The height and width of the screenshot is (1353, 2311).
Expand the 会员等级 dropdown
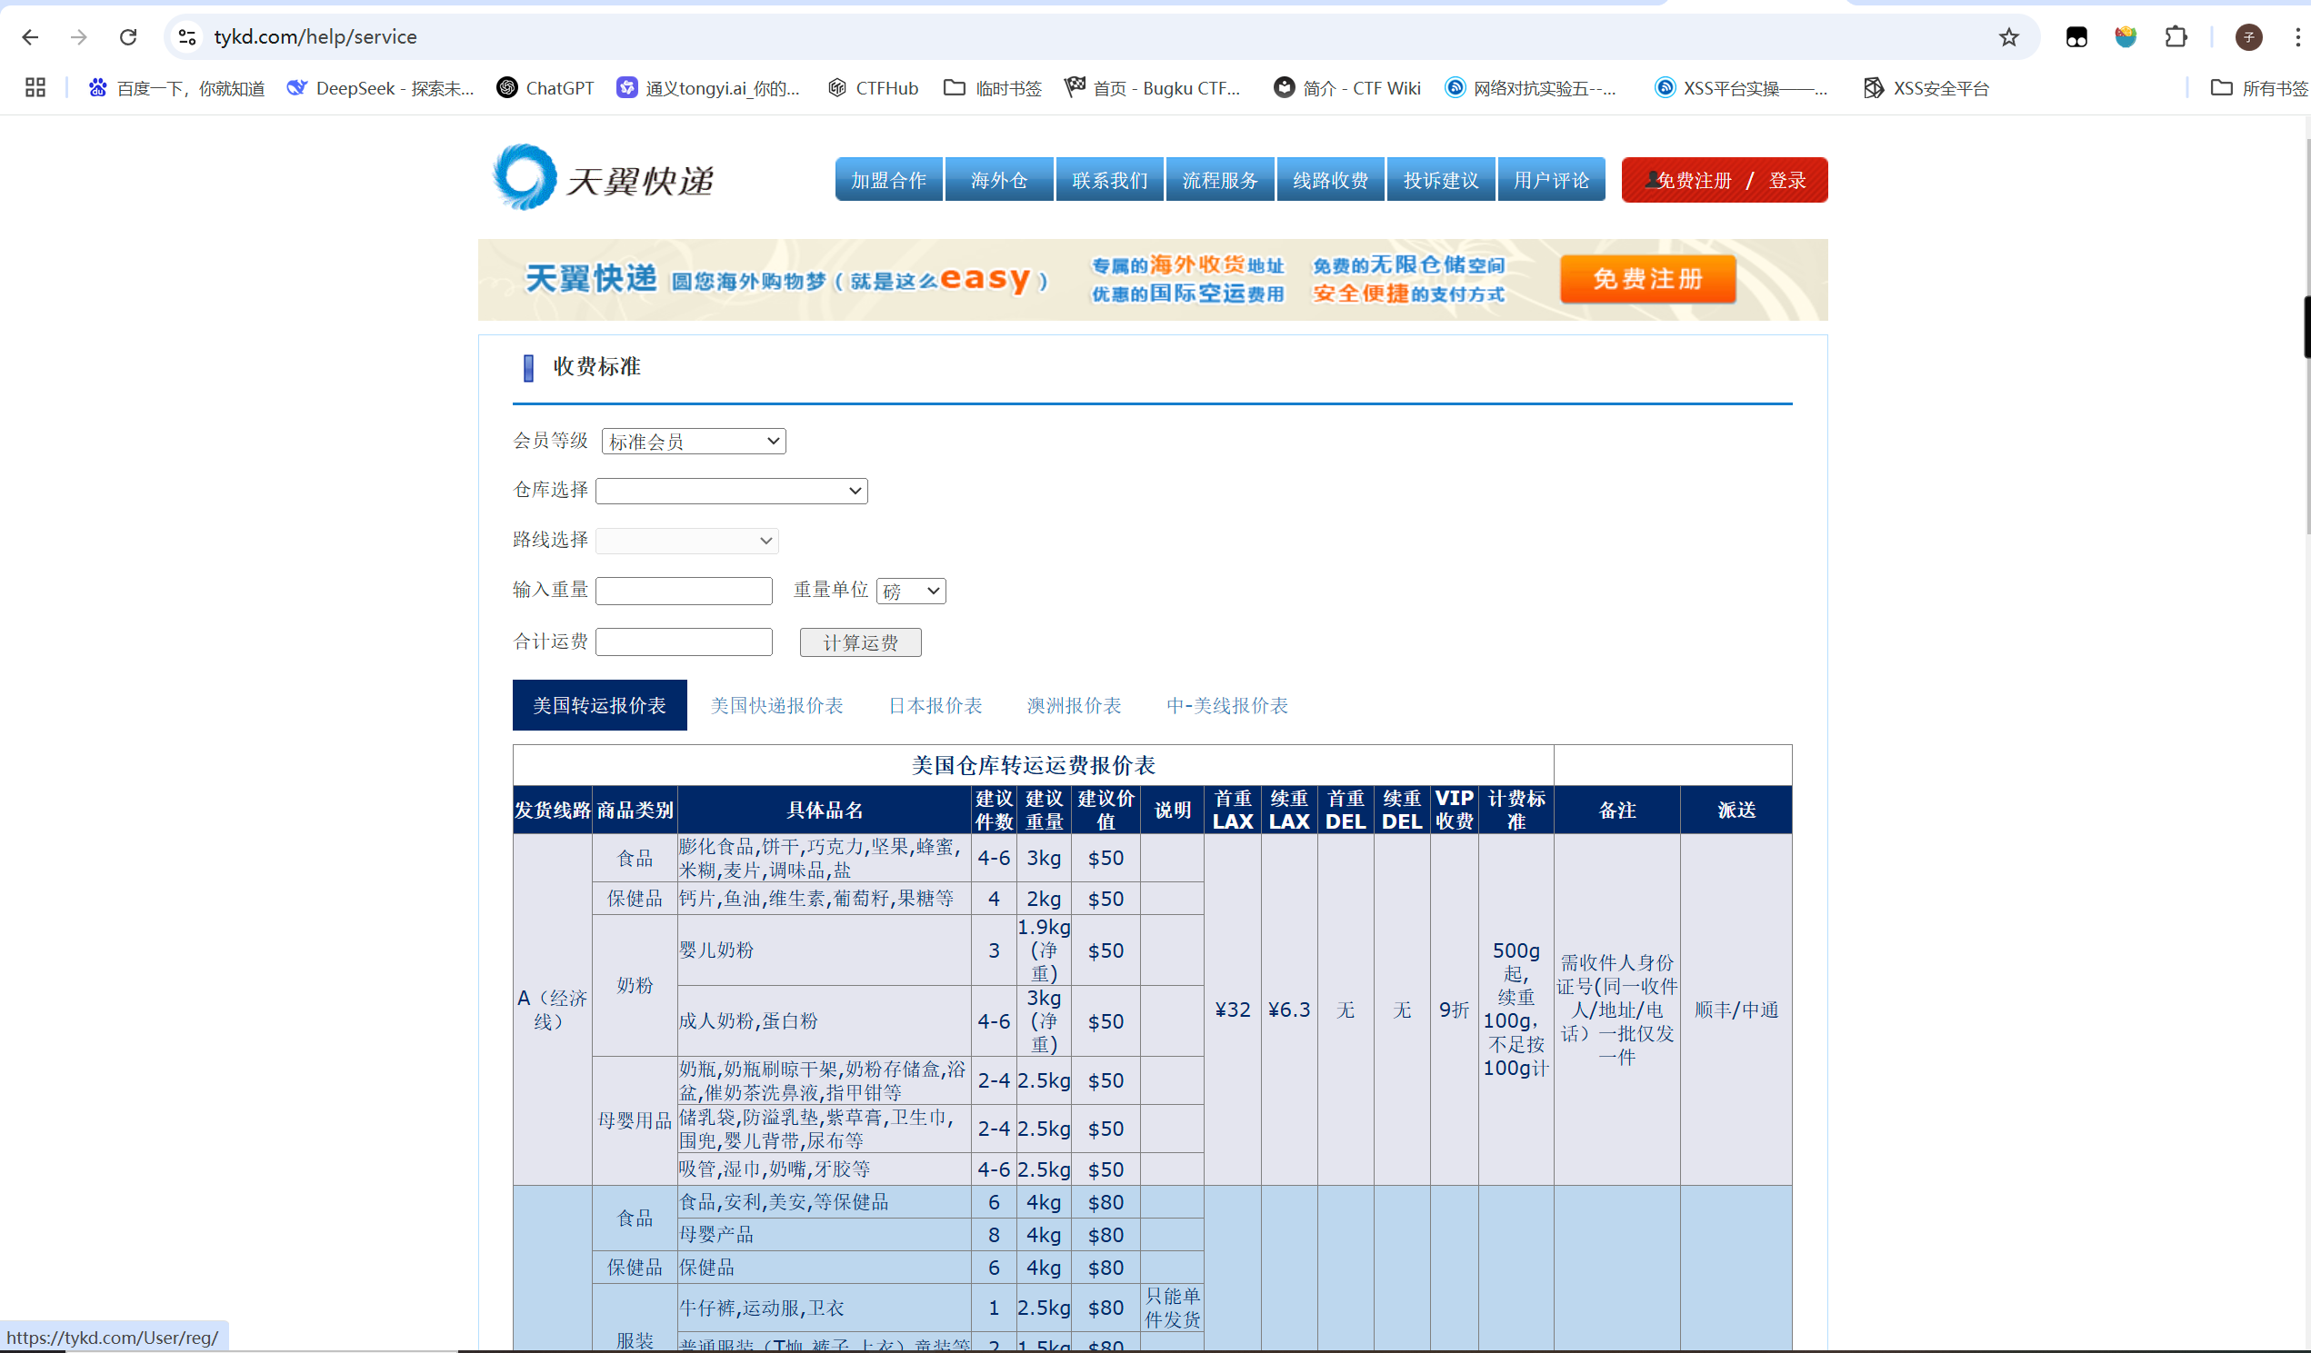click(x=694, y=442)
